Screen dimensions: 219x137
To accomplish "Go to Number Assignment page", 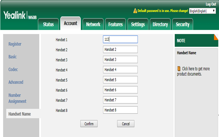I will pos(17,98).
